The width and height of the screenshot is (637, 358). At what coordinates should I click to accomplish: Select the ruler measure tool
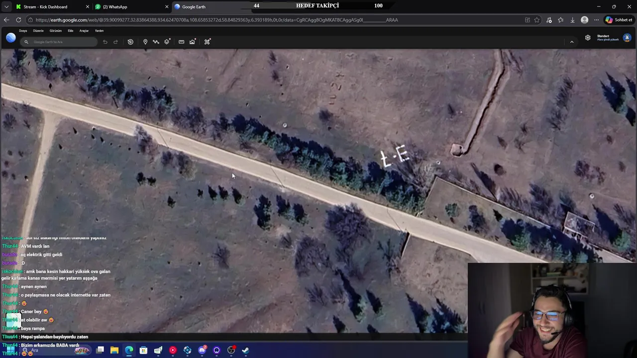click(181, 42)
